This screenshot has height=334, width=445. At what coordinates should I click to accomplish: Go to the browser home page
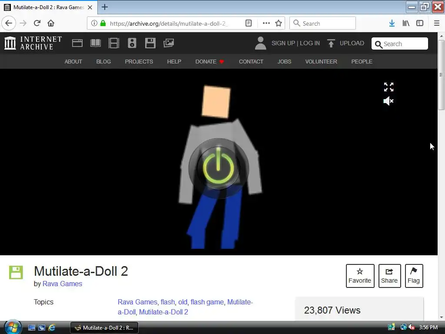pyautogui.click(x=51, y=23)
